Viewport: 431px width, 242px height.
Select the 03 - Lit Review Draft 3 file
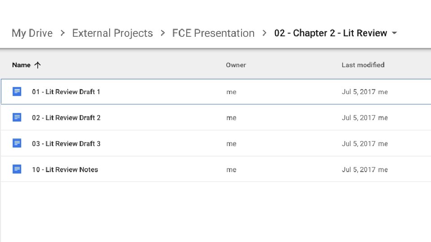pyautogui.click(x=66, y=144)
